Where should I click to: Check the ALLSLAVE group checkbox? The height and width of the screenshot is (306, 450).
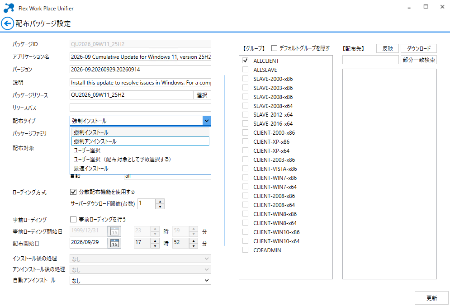pyautogui.click(x=246, y=70)
